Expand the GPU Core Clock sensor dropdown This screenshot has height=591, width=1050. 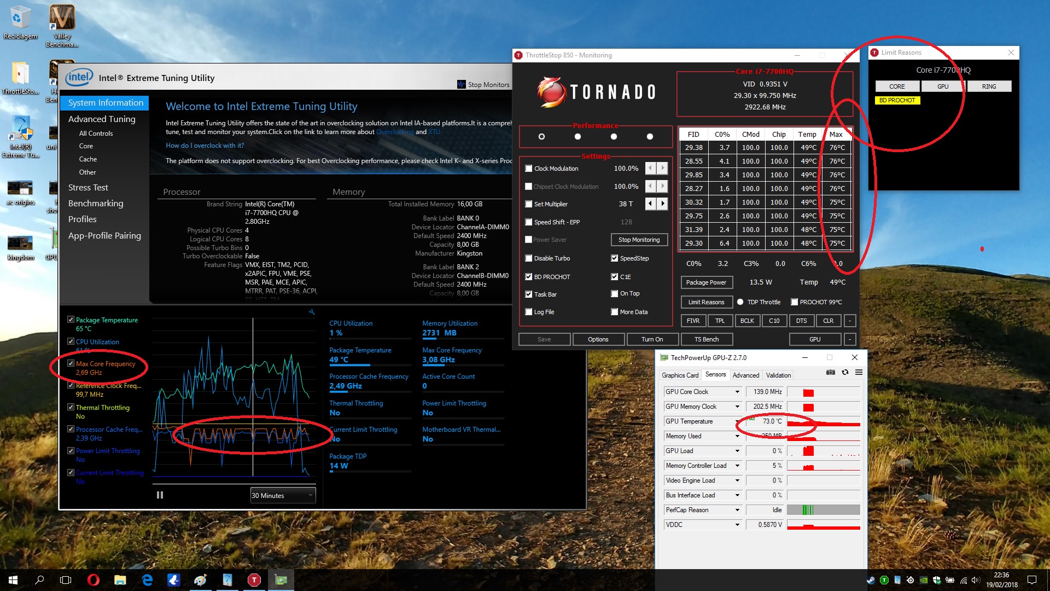click(x=737, y=392)
